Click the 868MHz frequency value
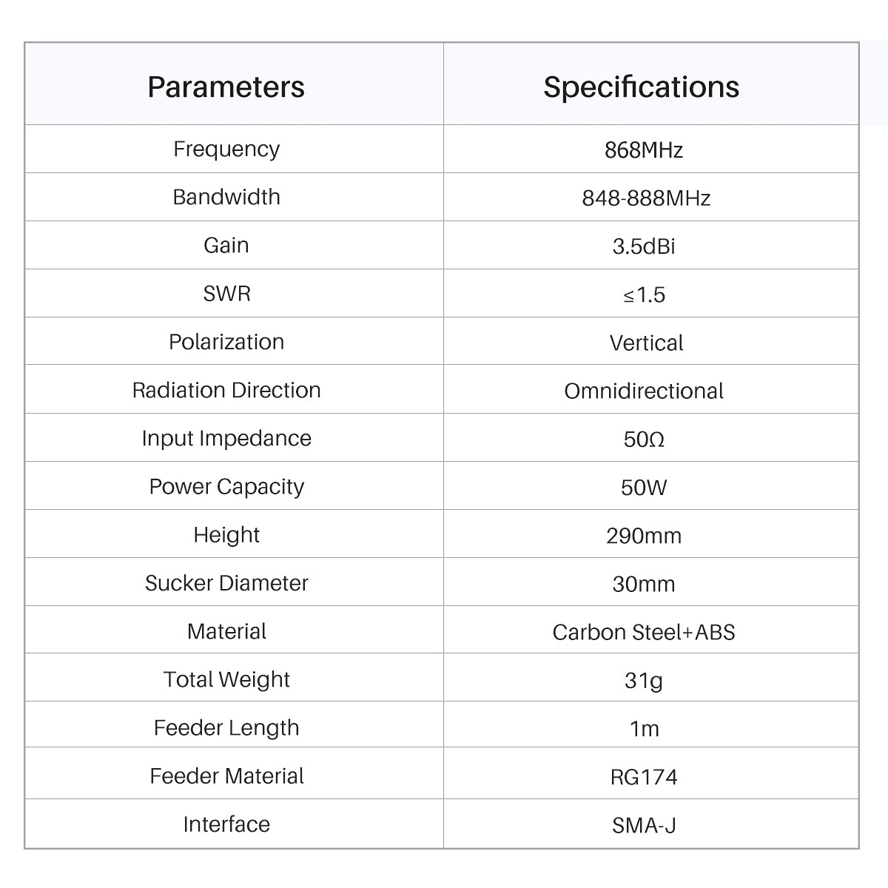The width and height of the screenshot is (888, 888). [644, 150]
